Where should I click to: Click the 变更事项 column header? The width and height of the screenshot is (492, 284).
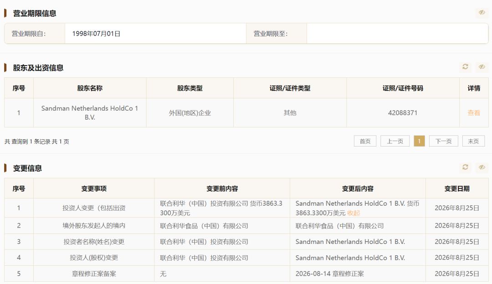point(94,188)
